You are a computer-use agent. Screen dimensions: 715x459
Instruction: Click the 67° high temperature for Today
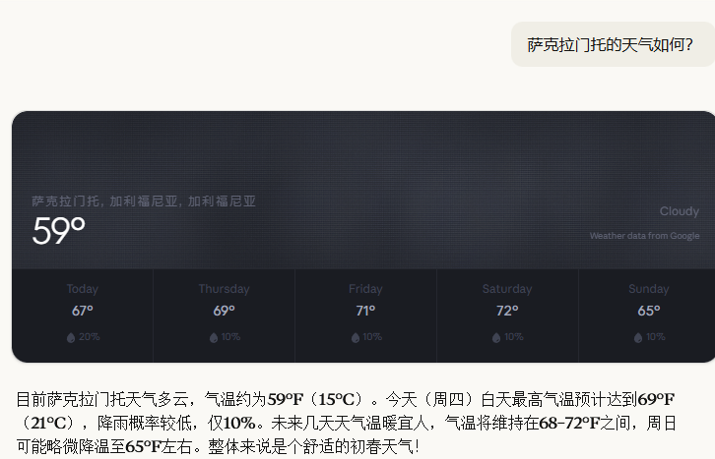(83, 311)
